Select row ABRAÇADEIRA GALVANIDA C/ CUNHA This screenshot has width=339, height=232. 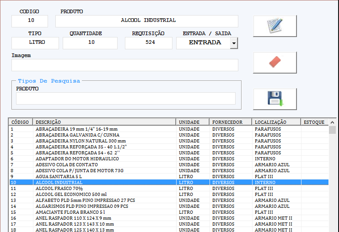tap(169, 135)
